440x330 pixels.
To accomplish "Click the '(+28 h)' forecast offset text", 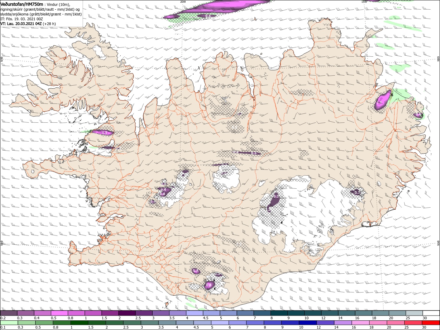I will (x=49, y=24).
